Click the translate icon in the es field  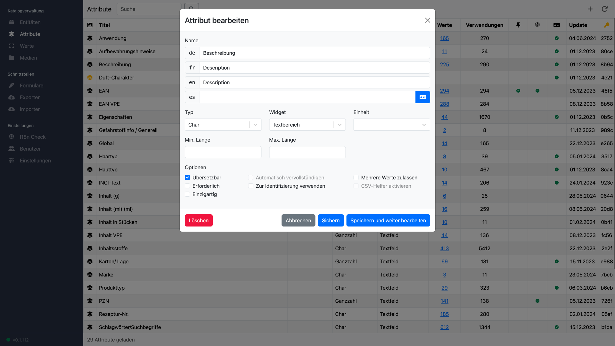pyautogui.click(x=422, y=97)
